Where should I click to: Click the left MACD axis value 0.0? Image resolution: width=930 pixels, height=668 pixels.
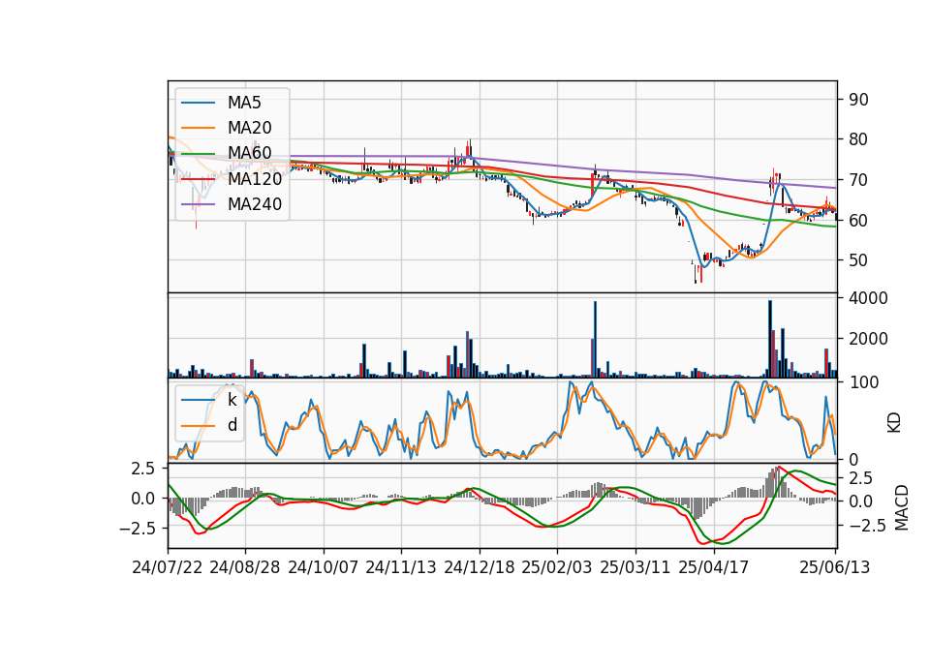coord(143,499)
